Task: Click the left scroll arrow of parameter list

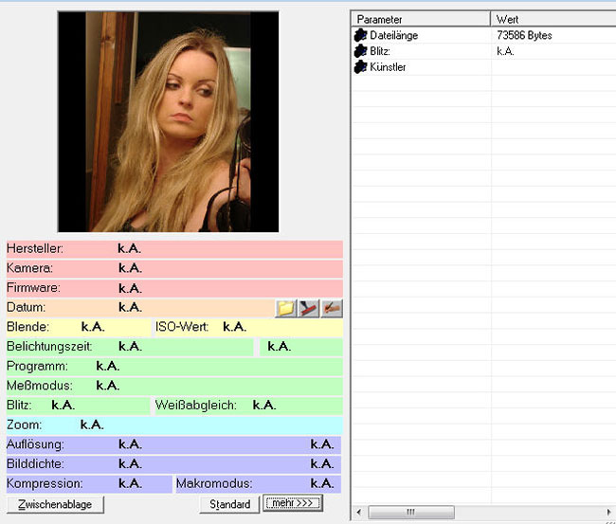Action: (358, 513)
